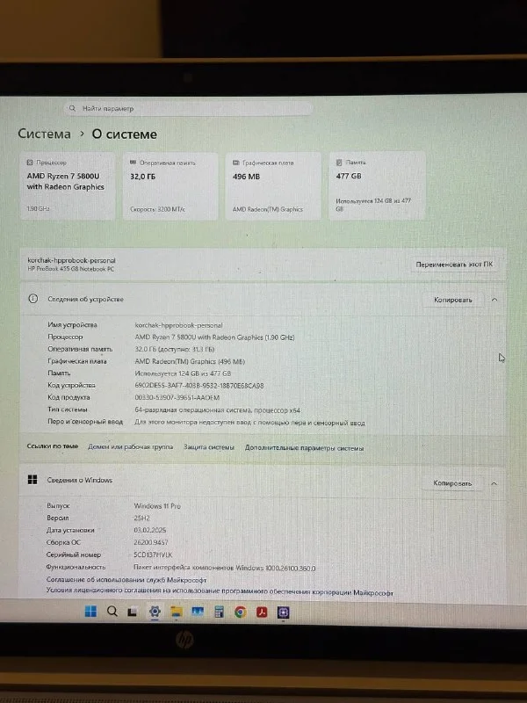Open purple app icon at taskbar end

[283, 612]
